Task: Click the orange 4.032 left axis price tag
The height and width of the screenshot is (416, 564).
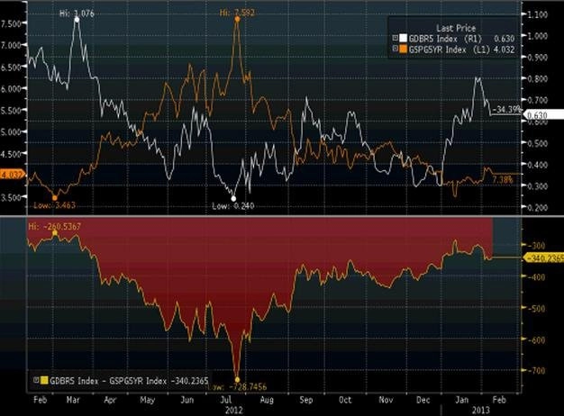Action: pos(13,175)
